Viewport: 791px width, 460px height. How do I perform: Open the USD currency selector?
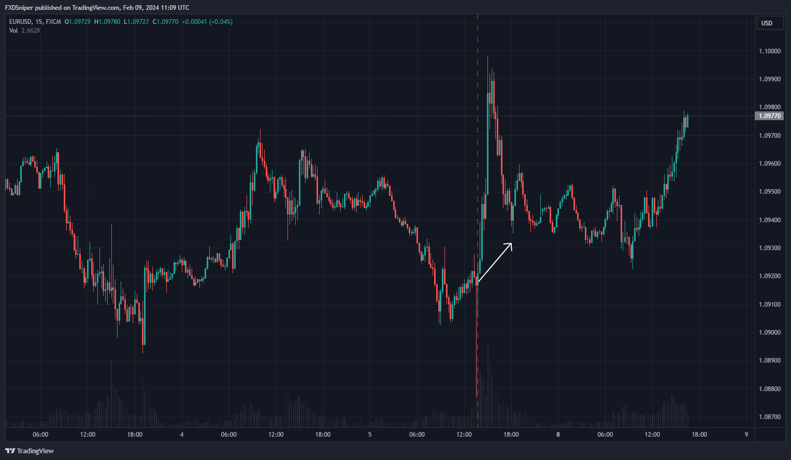coord(769,23)
